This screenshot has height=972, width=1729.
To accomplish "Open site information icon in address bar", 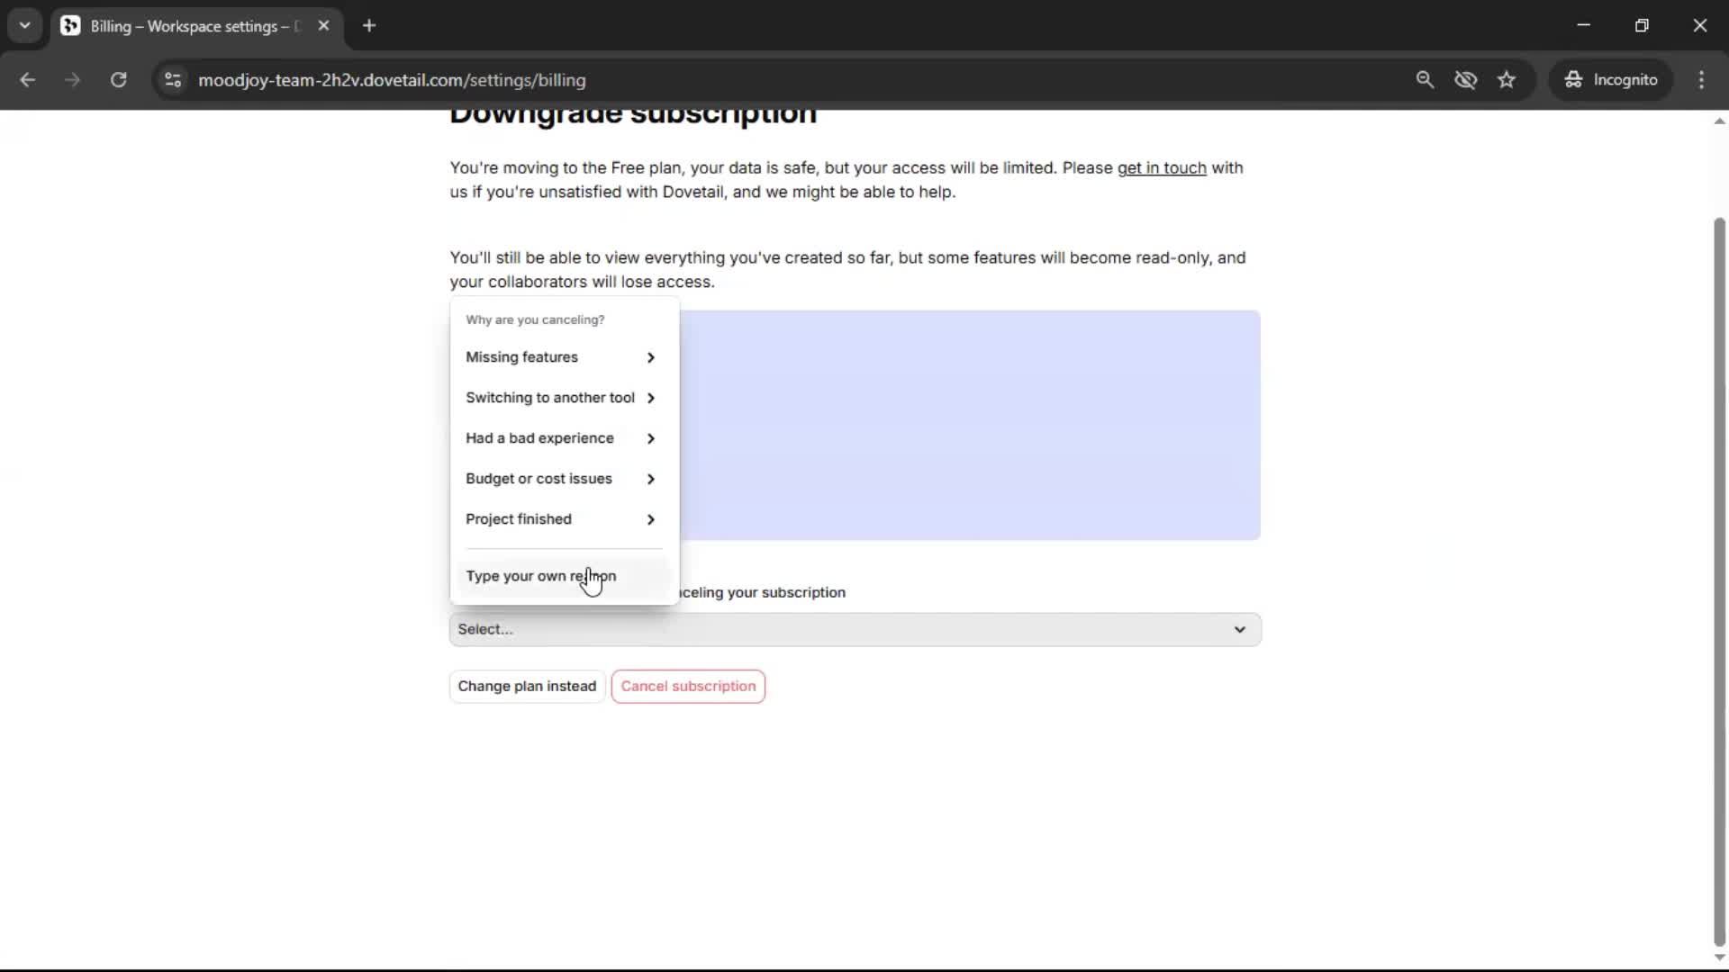I will [x=173, y=80].
